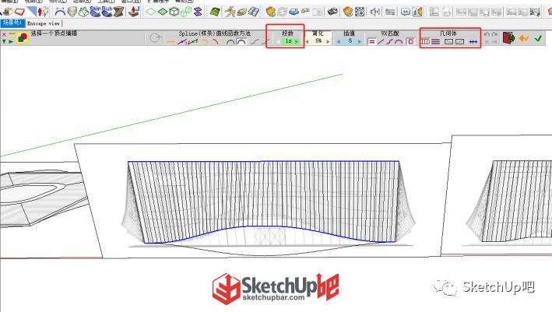Select the outlined diamond face icon
552x312 pixels.
(x=151, y=12)
